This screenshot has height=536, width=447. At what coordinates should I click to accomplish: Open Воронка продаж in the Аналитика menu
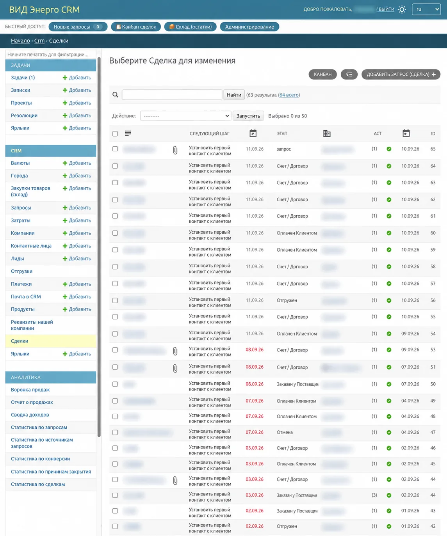pyautogui.click(x=30, y=390)
